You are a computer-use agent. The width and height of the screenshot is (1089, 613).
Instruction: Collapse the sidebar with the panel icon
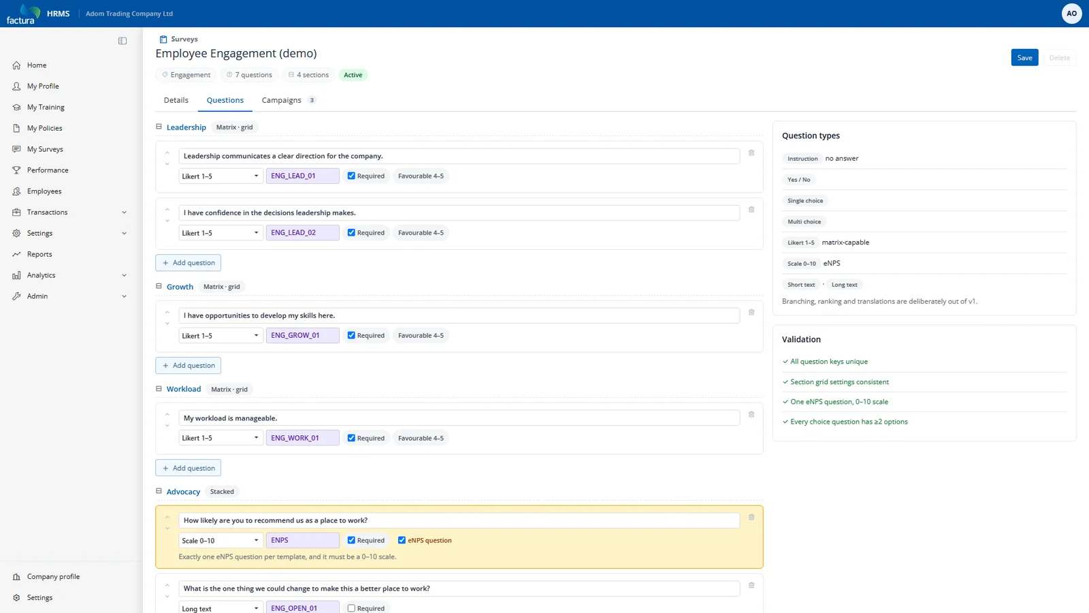pos(123,41)
